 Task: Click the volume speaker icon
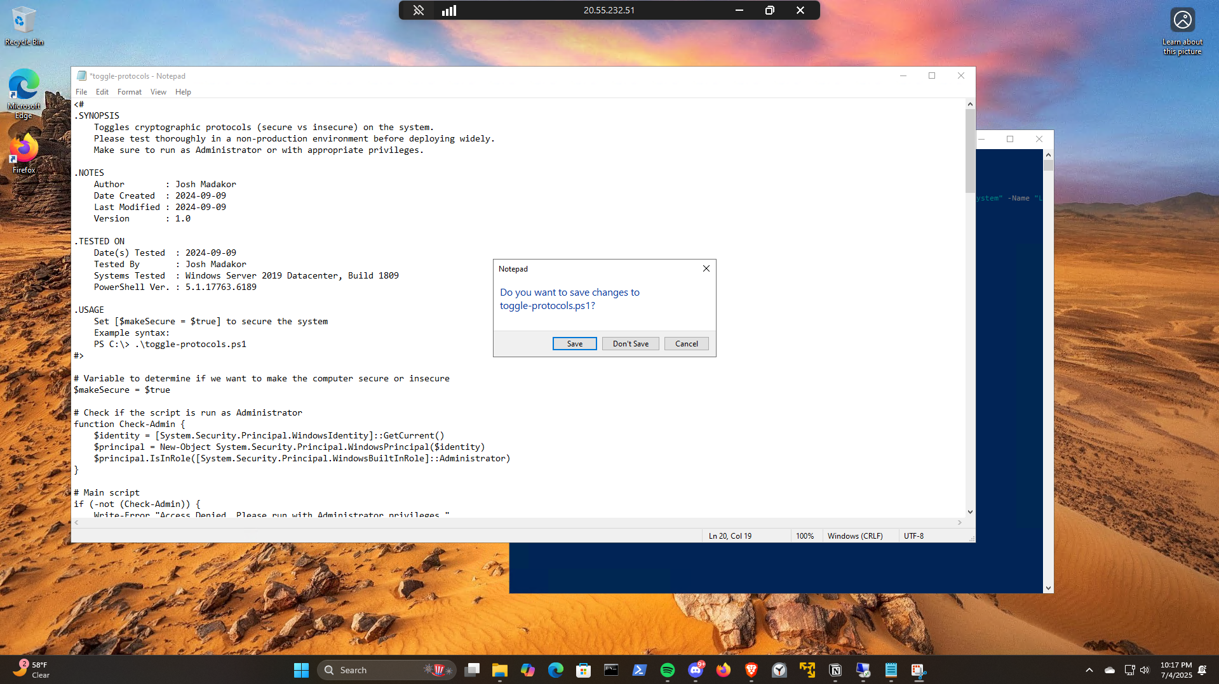(x=1145, y=670)
